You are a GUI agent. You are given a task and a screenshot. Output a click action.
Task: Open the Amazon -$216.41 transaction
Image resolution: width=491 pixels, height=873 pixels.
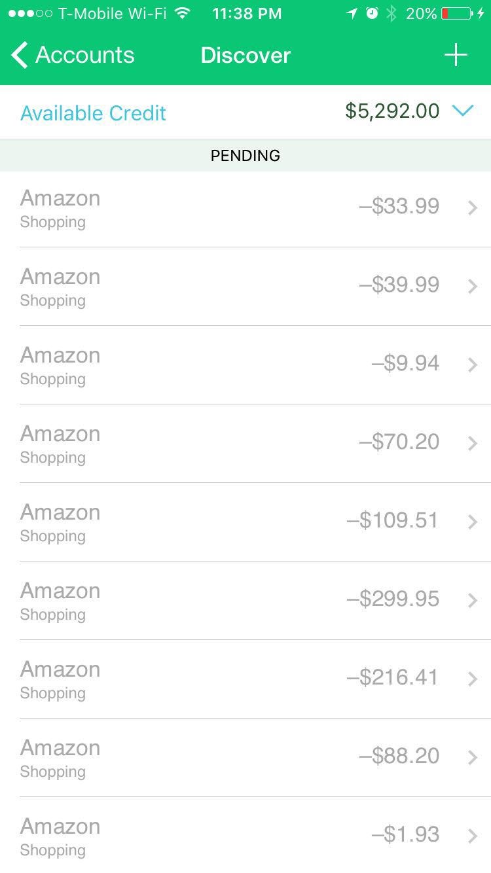(x=245, y=679)
